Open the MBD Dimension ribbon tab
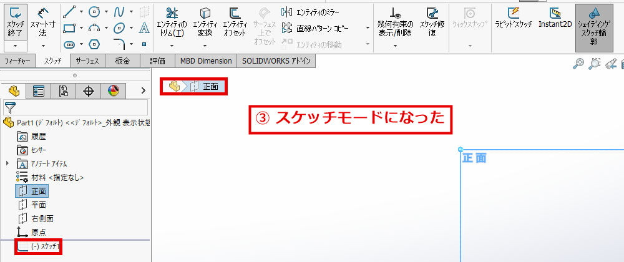This screenshot has height=262, width=624. click(206, 61)
